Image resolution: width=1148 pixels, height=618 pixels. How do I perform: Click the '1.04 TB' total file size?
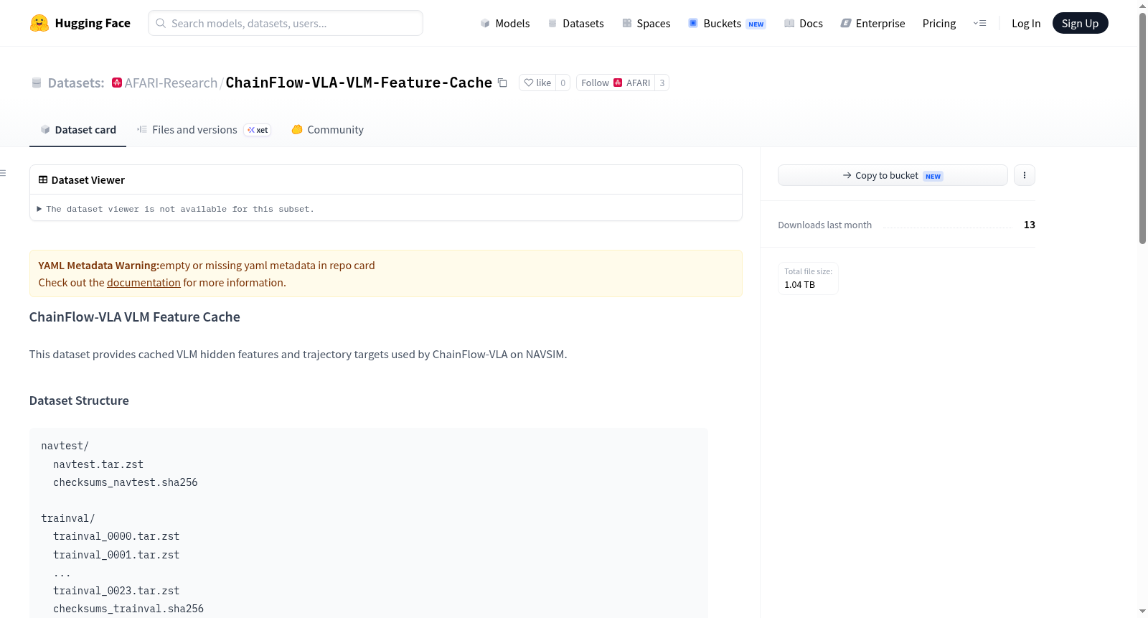coord(799,285)
